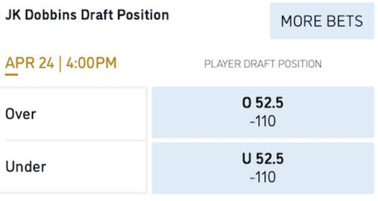This screenshot has height=201, width=378.
Task: Open the JK Dobbins Draft Position title
Action: click(87, 15)
